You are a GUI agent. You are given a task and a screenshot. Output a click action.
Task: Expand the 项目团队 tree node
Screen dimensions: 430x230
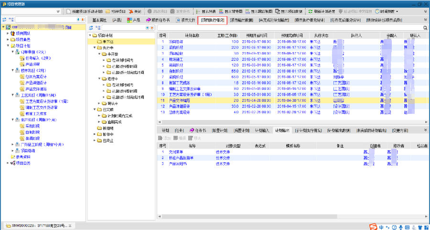pos(7,33)
